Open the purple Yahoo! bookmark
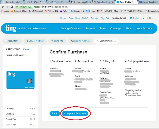This screenshot has width=159, height=129. pyautogui.click(x=64, y=11)
